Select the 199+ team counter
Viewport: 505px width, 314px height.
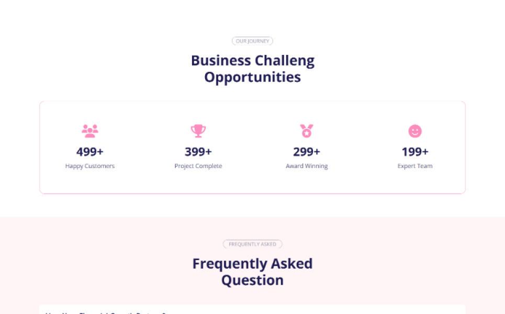[x=415, y=152]
